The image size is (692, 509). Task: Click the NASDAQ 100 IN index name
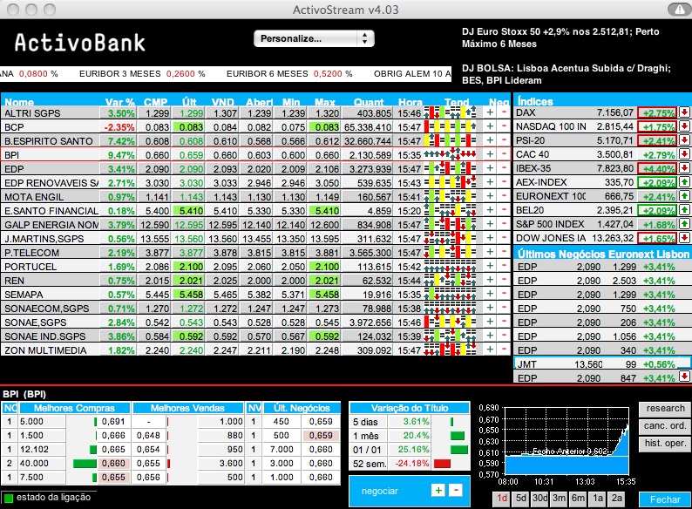tap(551, 126)
